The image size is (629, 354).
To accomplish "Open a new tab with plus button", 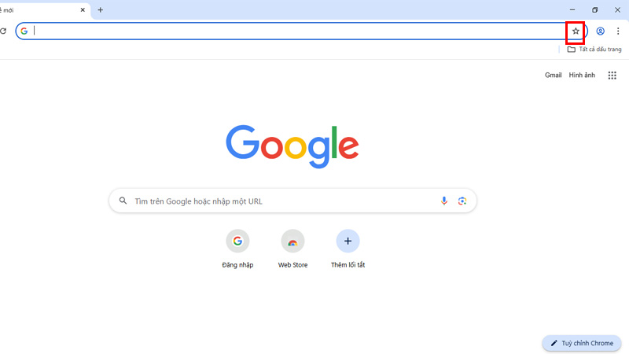I will pyautogui.click(x=101, y=9).
